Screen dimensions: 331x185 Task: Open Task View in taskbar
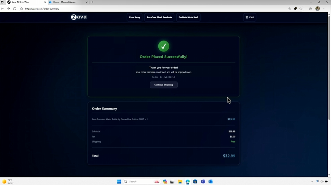(172, 181)
